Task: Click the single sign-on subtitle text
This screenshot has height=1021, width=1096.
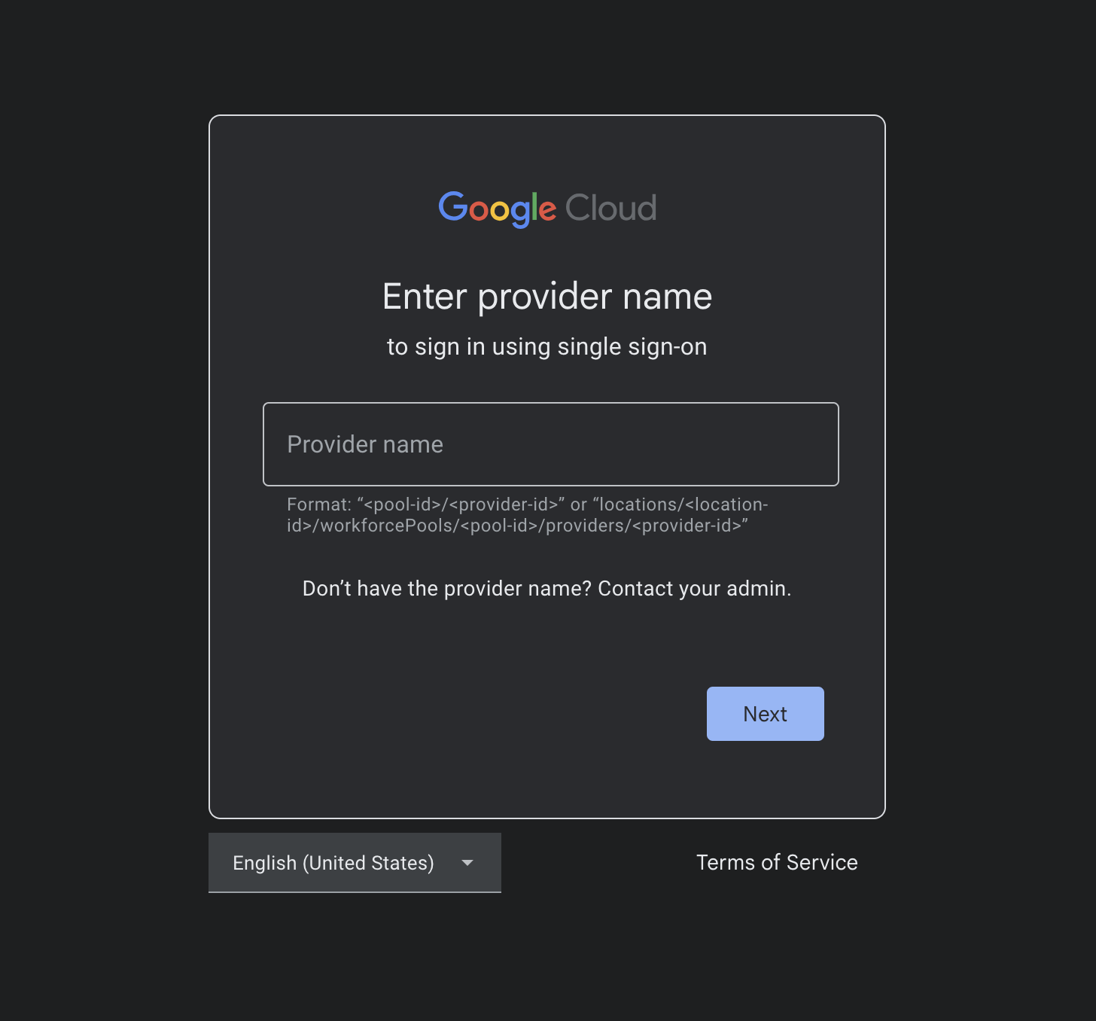Action: (546, 346)
